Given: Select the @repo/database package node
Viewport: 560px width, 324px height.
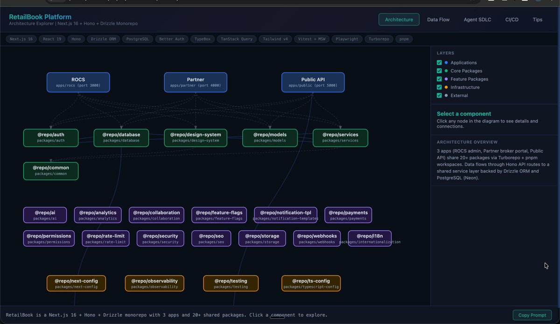Looking at the screenshot, I should (121, 137).
